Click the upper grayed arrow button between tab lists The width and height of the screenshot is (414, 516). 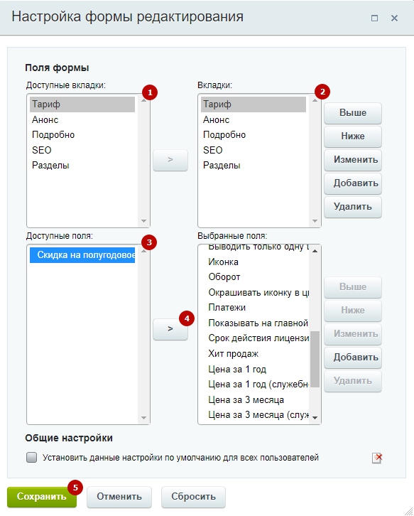tap(170, 160)
